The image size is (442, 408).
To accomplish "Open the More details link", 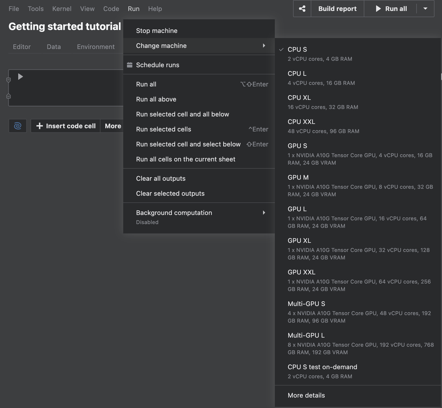I will [306, 395].
